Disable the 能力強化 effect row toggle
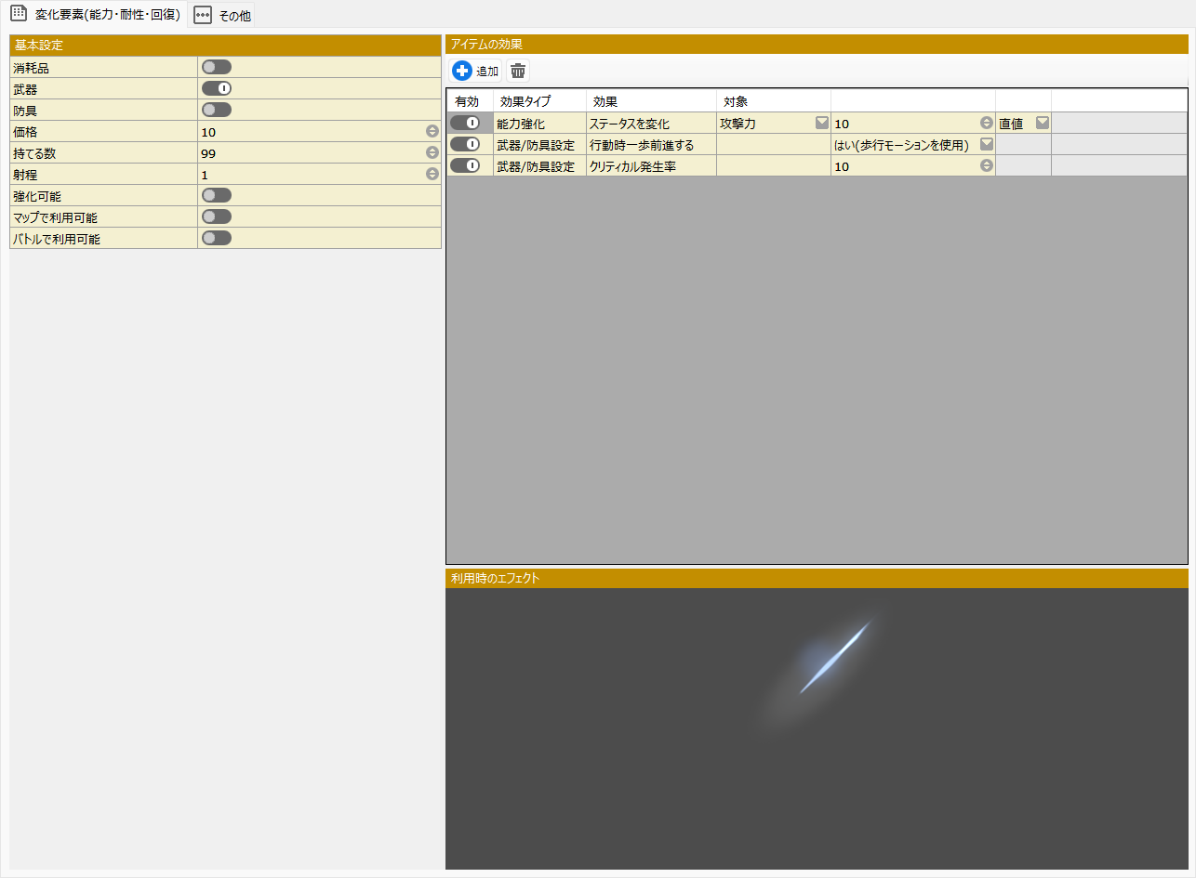This screenshot has width=1196, height=878. (465, 123)
